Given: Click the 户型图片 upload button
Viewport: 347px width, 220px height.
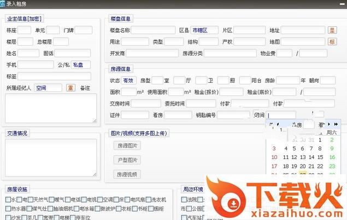Looking at the screenshot, I should (127, 160).
